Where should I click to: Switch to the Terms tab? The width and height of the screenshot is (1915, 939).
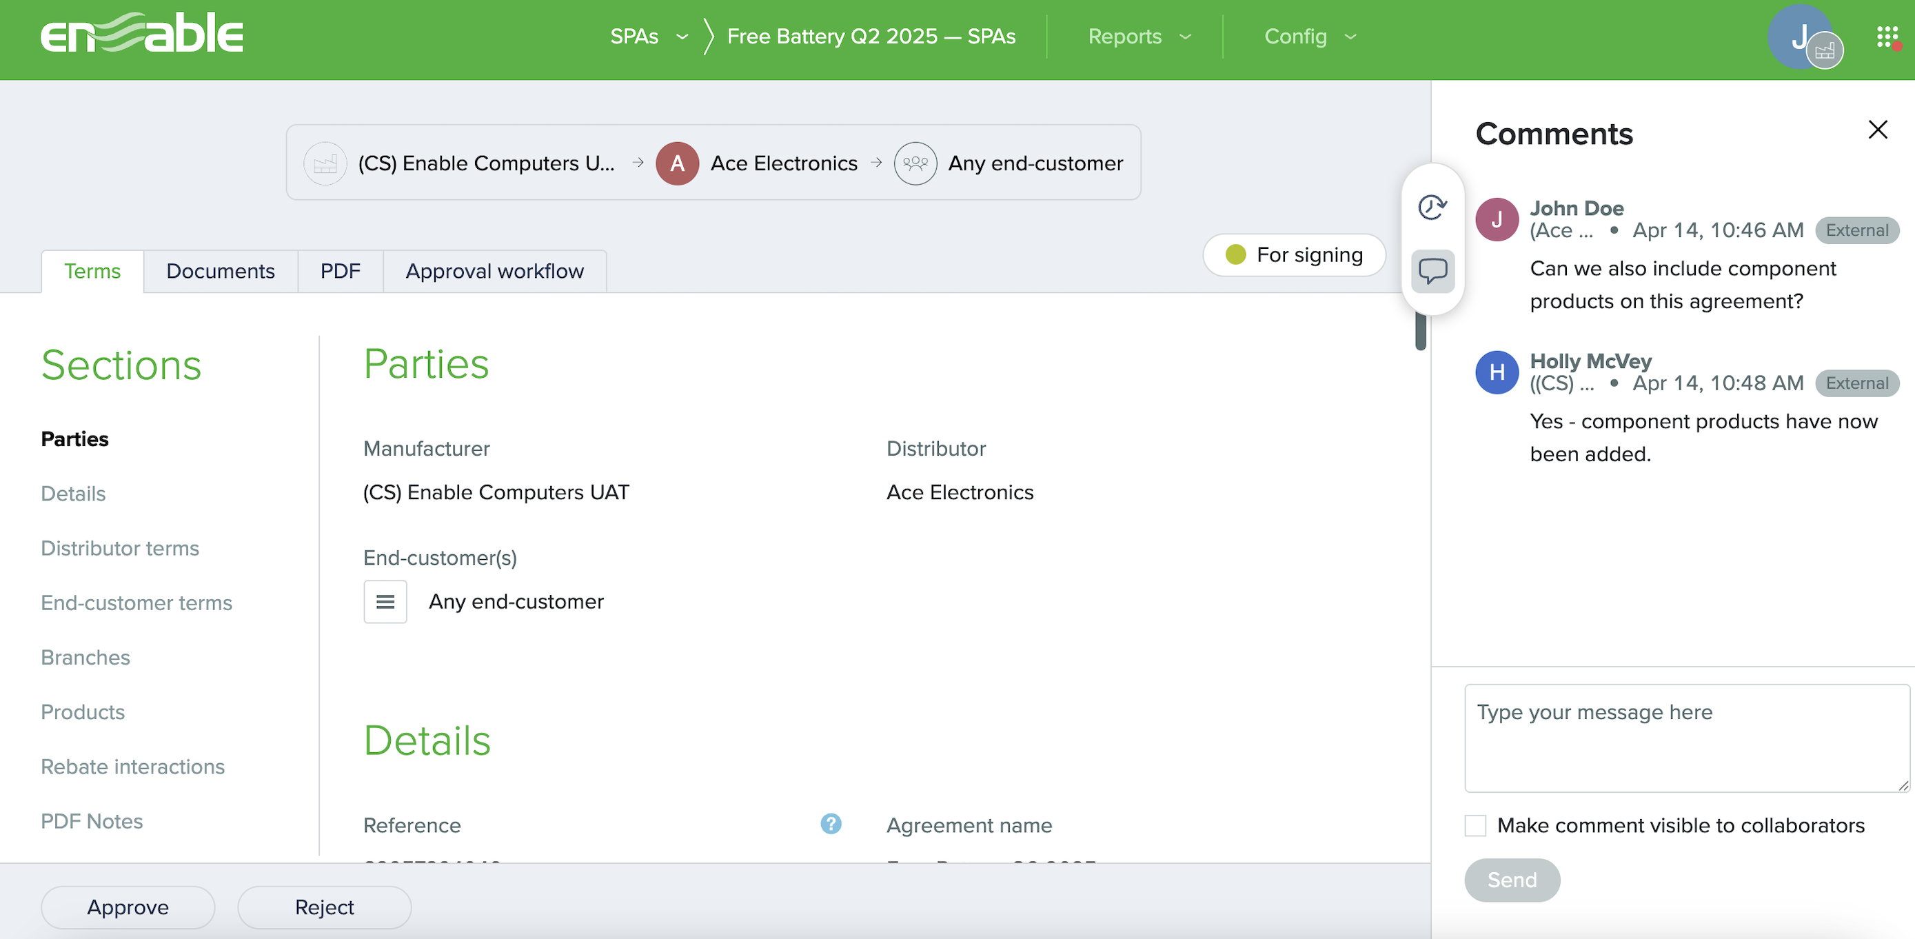click(x=92, y=272)
